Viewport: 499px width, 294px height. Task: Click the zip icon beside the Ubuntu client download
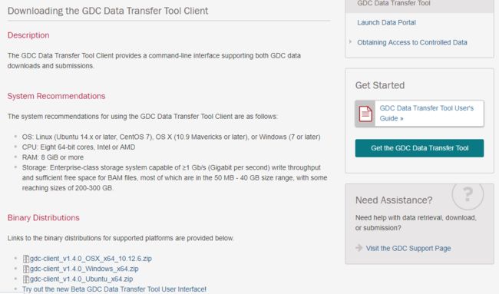coord(26,279)
